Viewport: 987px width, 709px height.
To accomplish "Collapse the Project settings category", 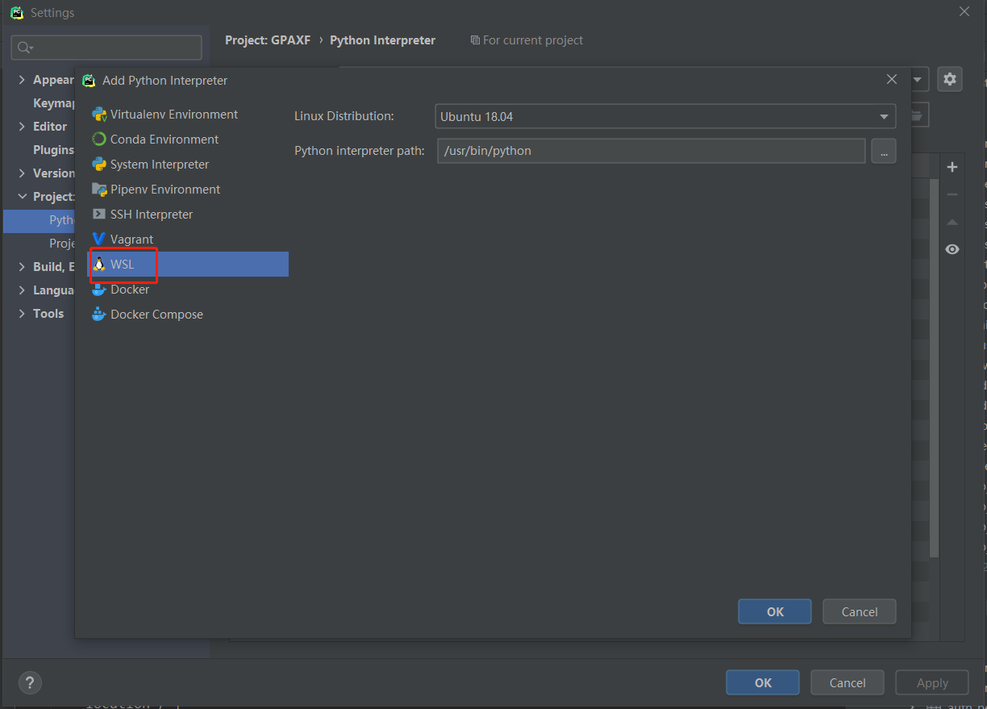I will 22,197.
